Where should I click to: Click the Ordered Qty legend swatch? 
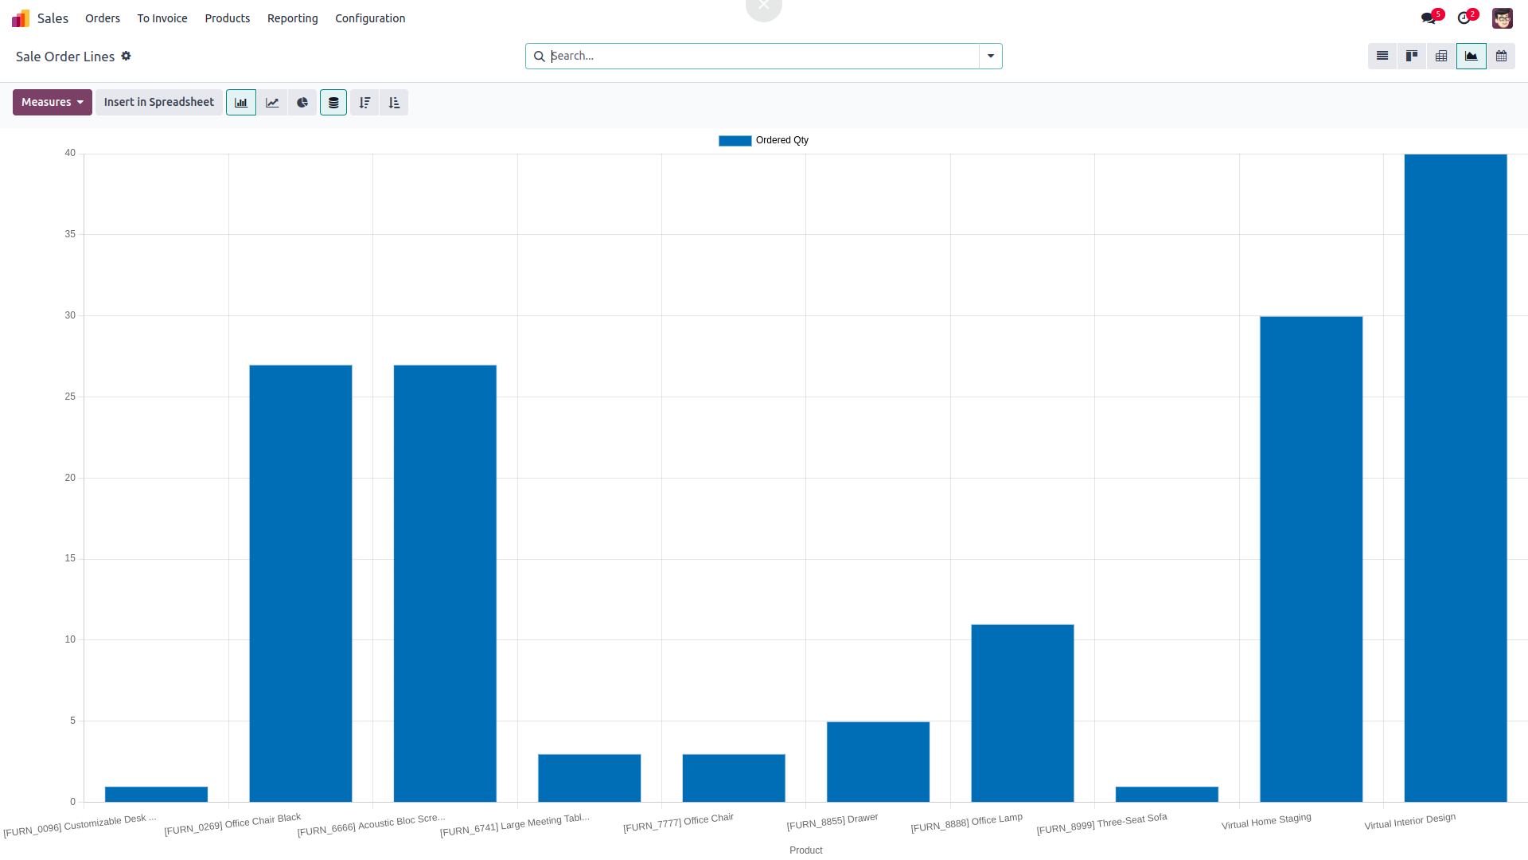pos(735,141)
